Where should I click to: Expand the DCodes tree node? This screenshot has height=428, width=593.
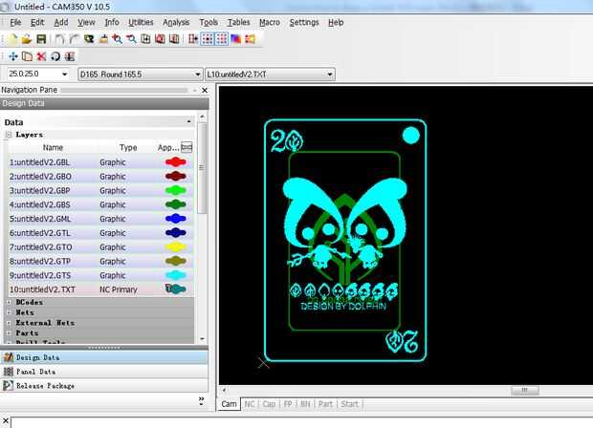pyautogui.click(x=9, y=302)
